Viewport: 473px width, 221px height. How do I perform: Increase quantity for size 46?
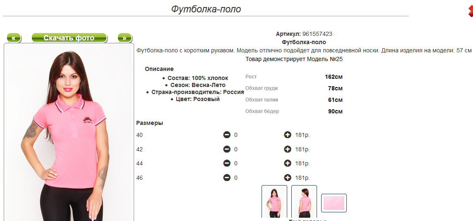click(x=288, y=178)
